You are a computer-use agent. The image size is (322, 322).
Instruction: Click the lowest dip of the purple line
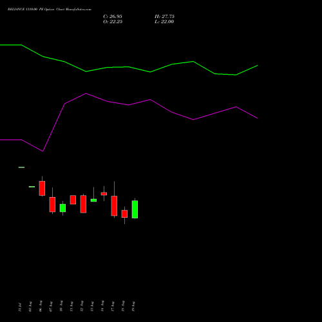tap(43, 151)
